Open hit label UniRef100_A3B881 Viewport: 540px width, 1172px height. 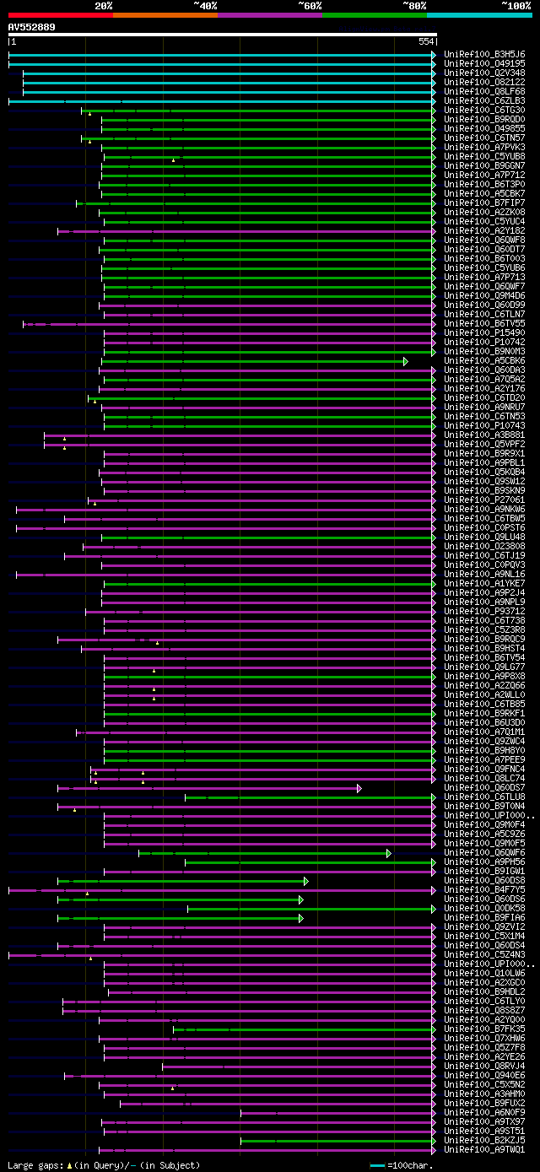[484, 435]
